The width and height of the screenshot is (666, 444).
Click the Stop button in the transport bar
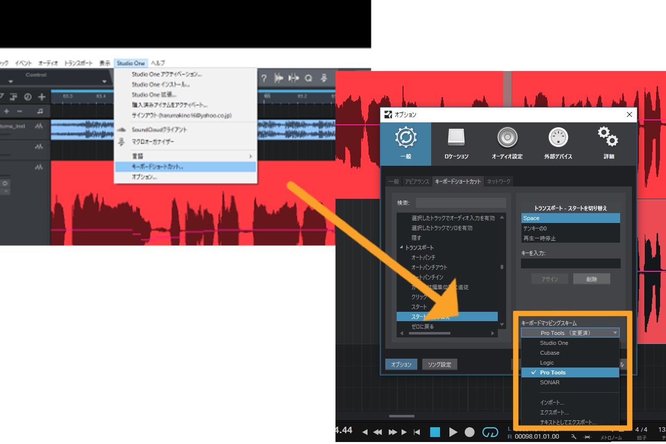point(435,432)
